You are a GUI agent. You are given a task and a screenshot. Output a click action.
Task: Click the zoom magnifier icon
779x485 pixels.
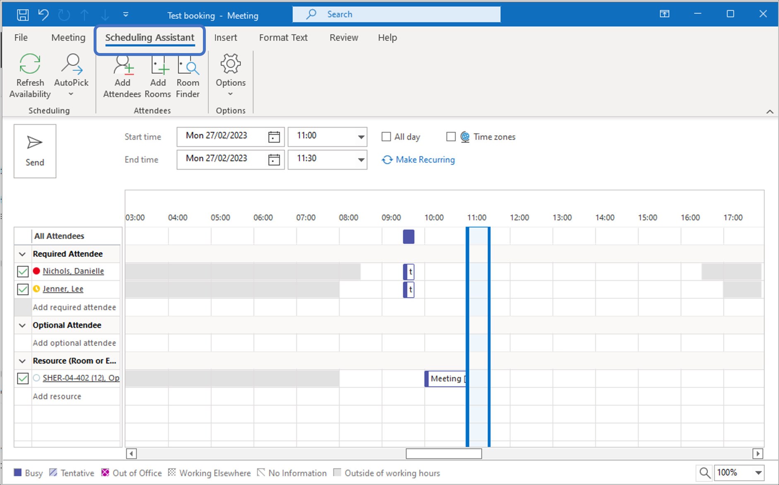(704, 473)
